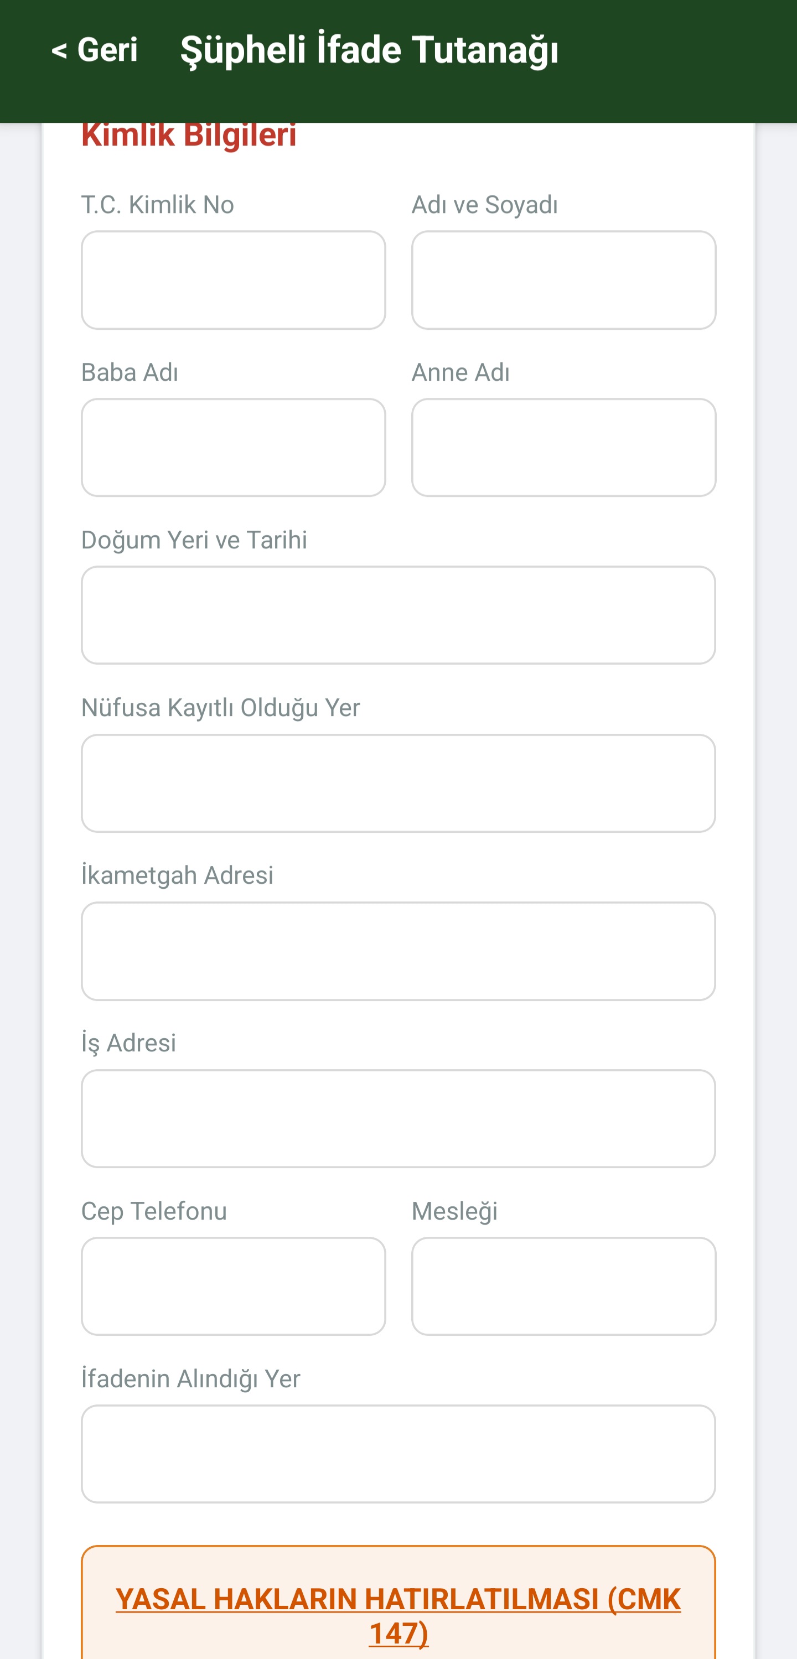This screenshot has height=1659, width=797.
Task: Focus the Doğum Yeri ve Tarihi field
Action: (x=398, y=615)
